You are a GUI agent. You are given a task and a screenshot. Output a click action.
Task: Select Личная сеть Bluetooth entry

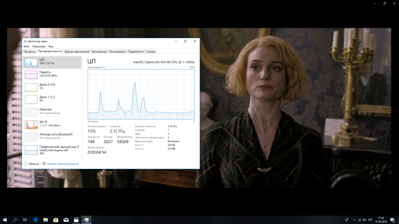click(52, 137)
